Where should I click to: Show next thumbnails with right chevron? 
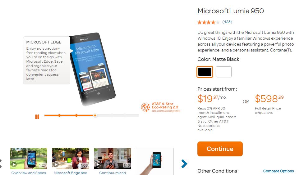184,164
